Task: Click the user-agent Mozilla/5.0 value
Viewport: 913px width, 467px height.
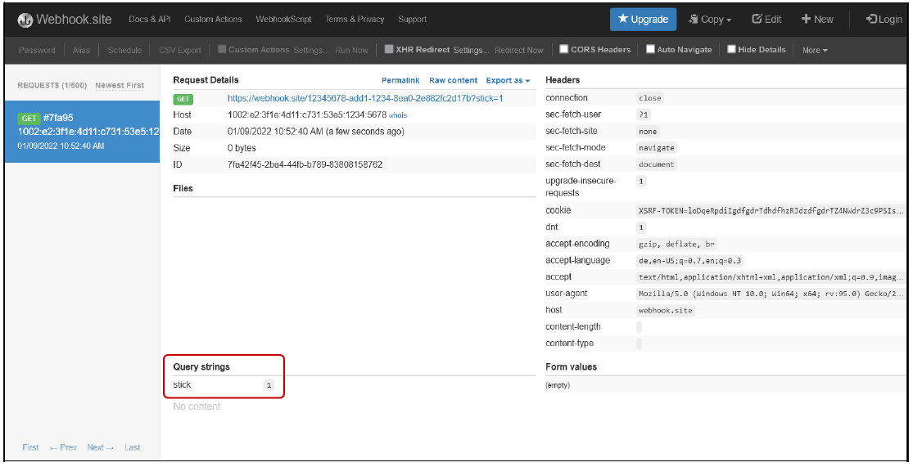Action: click(771, 294)
